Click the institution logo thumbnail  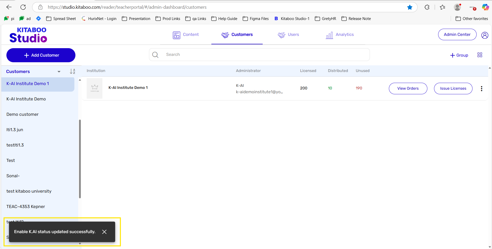[94, 88]
